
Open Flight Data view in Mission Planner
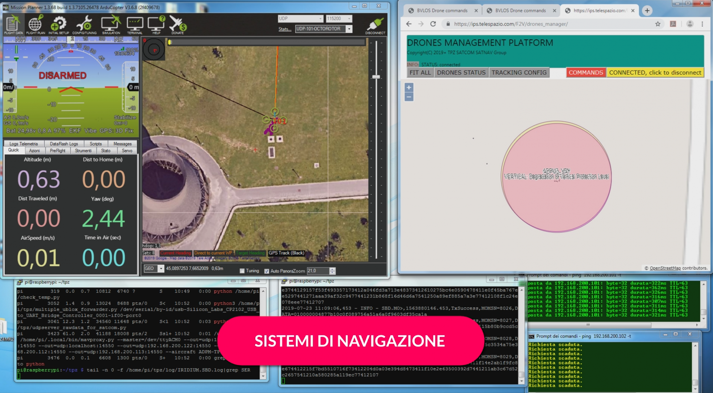point(13,25)
